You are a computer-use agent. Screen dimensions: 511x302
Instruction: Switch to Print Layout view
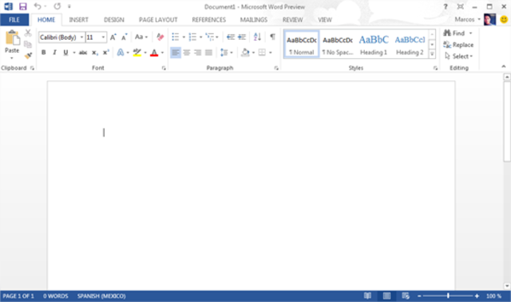[x=386, y=296]
